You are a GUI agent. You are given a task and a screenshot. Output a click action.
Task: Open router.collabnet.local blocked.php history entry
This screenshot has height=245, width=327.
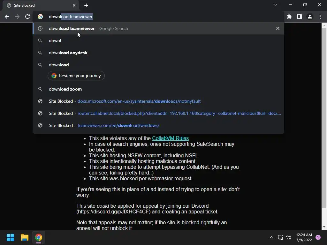[x=158, y=113]
